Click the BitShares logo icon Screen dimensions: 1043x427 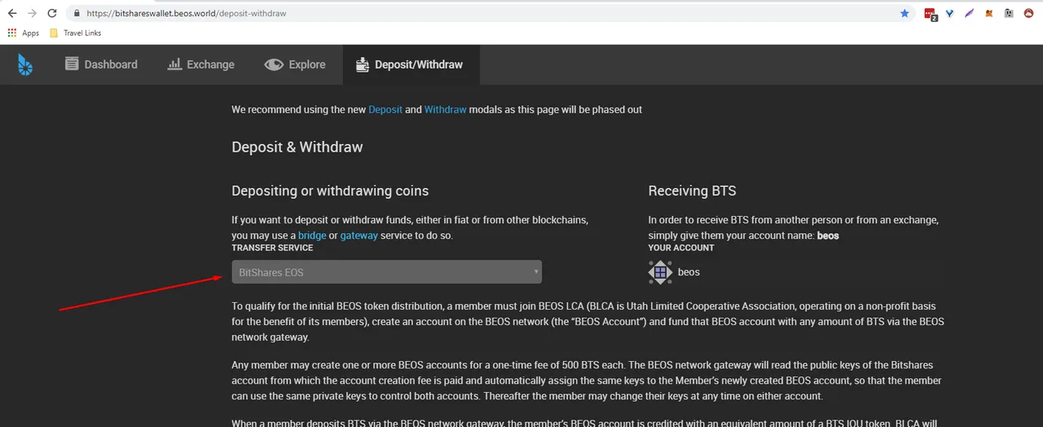(x=26, y=64)
